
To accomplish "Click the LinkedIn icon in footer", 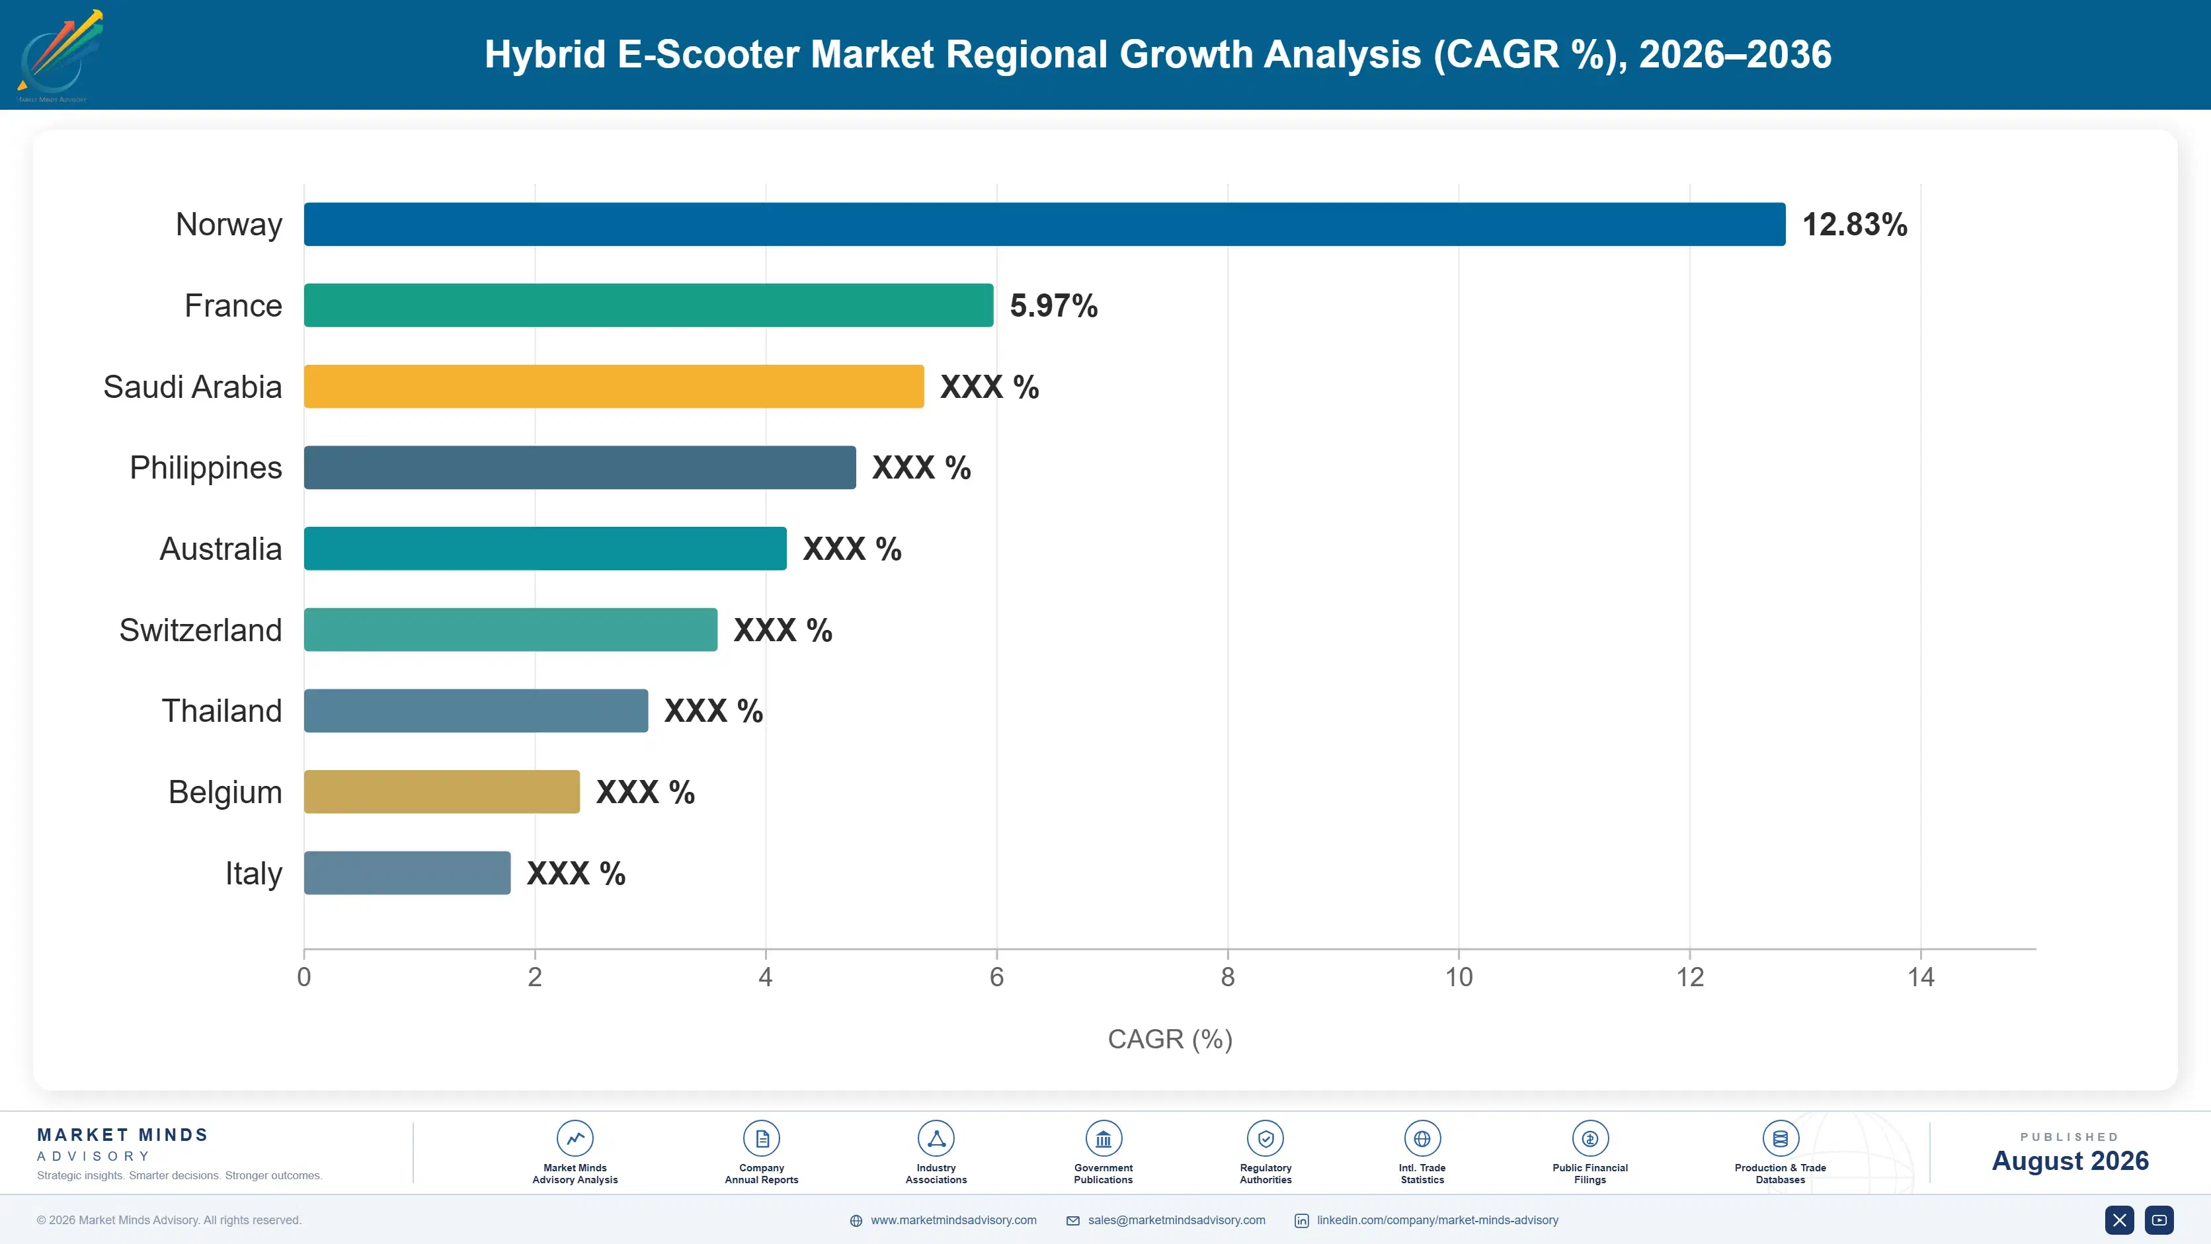I will click(x=1301, y=1221).
